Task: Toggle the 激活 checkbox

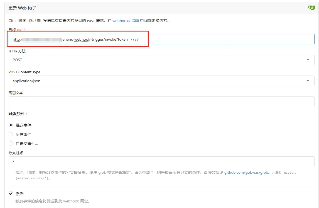Action: [11, 194]
